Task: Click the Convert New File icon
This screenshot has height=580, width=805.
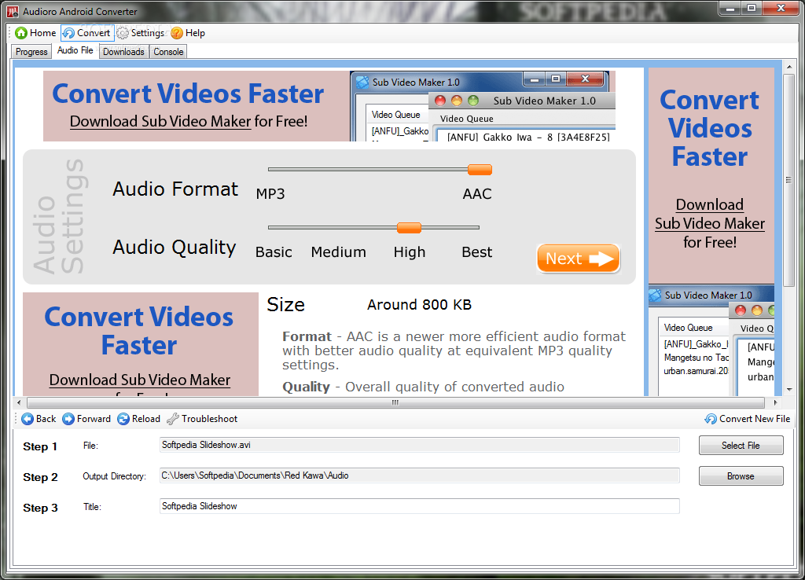Action: [x=711, y=419]
